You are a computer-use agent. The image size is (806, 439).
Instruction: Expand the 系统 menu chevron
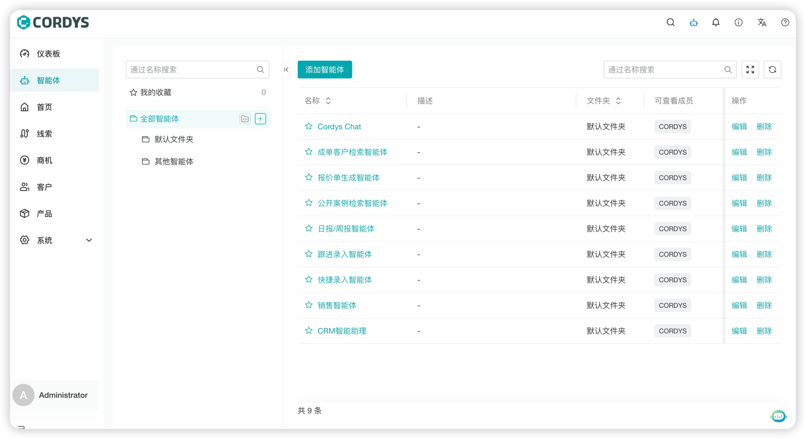click(88, 240)
